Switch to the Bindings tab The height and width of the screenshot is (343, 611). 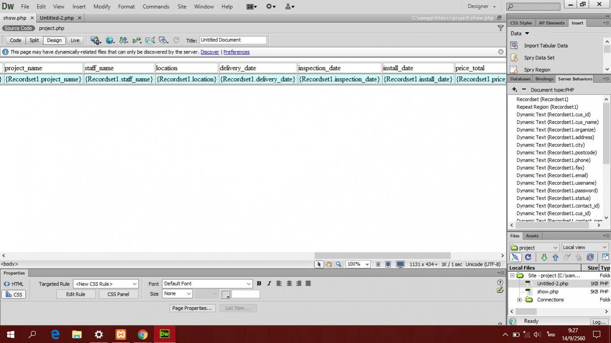click(544, 79)
